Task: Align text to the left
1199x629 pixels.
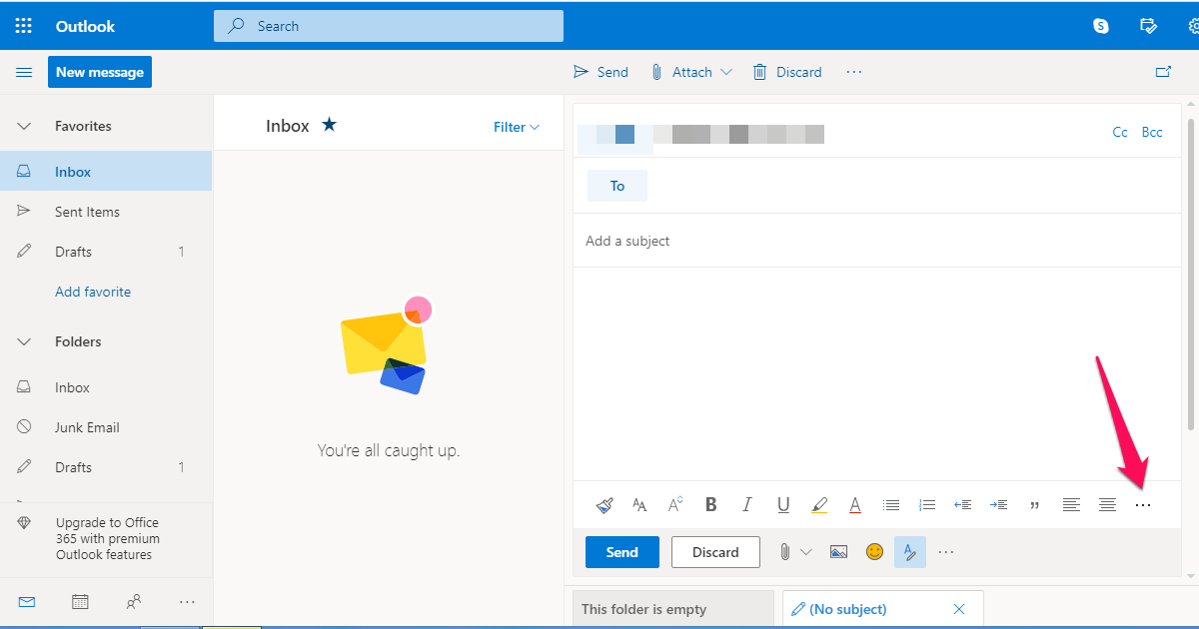Action: tap(1071, 505)
